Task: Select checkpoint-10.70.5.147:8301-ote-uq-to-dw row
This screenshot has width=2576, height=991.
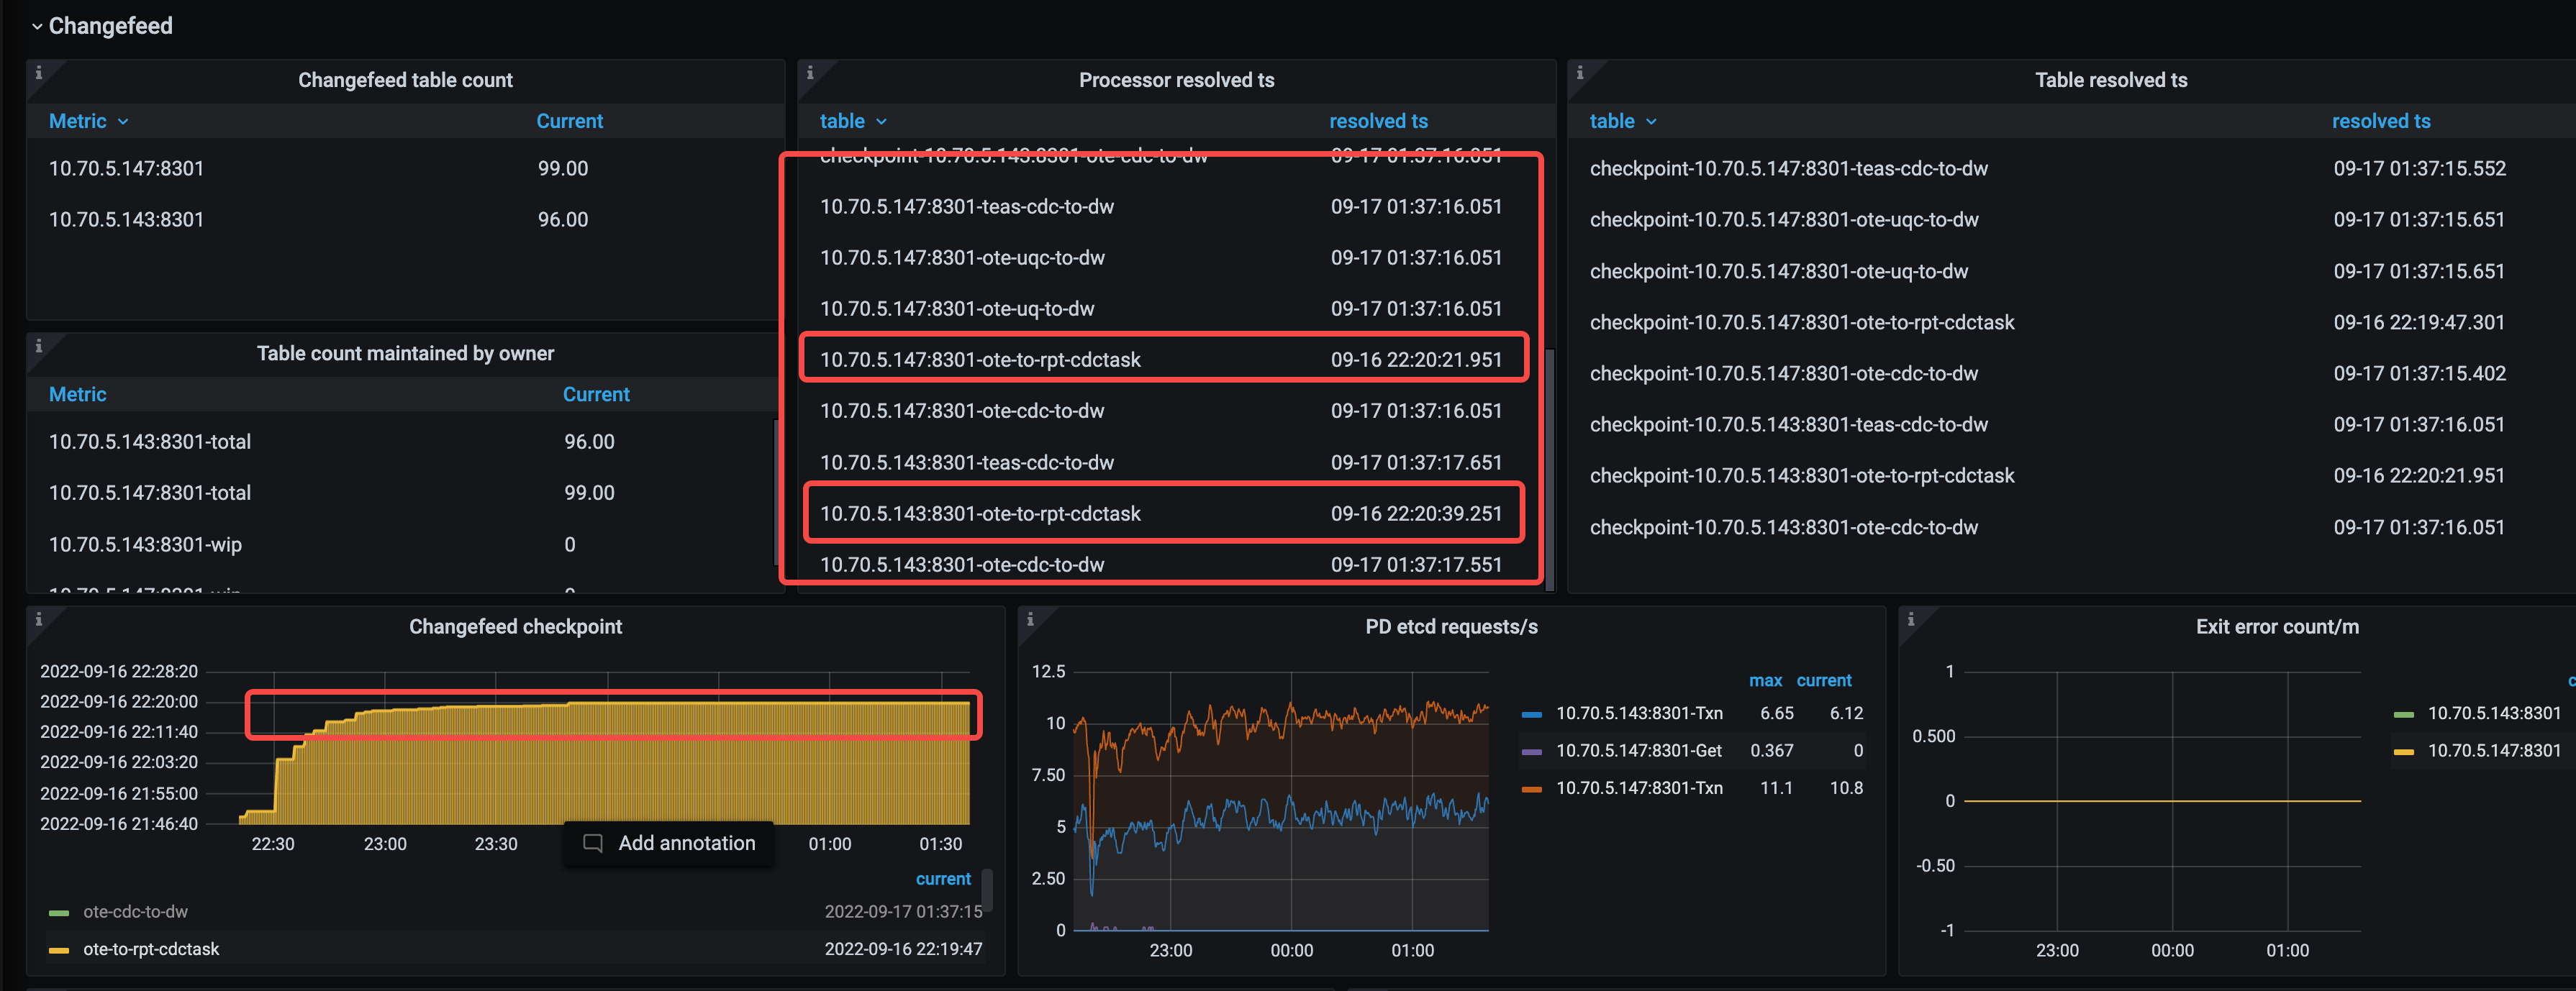Action: pos(2072,272)
